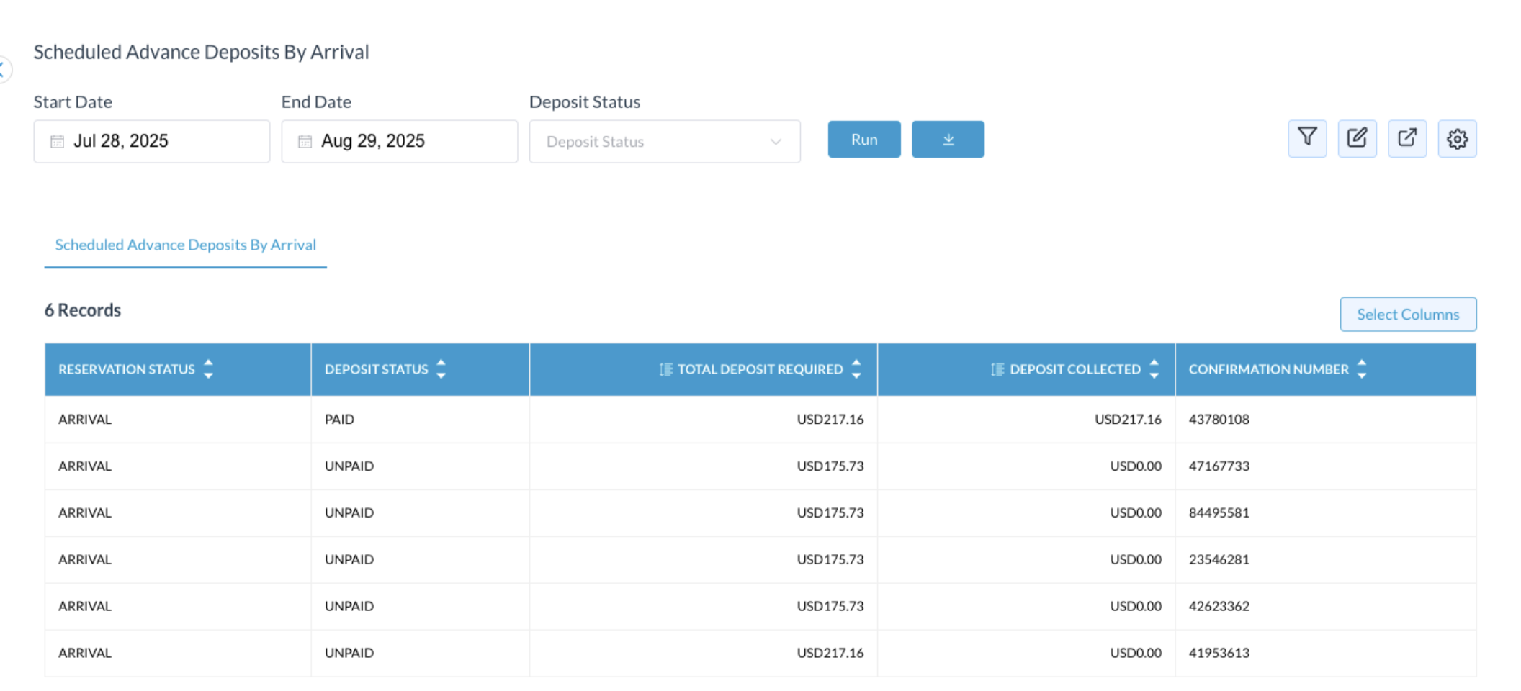Sort by Deposit Status arrows

pos(441,369)
